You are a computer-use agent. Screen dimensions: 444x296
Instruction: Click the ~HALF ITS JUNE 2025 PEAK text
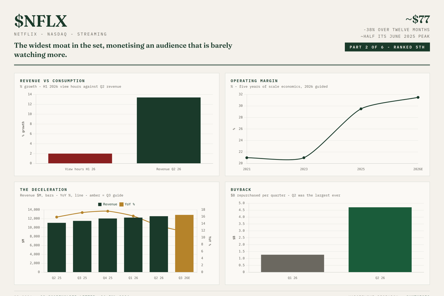[395, 36]
